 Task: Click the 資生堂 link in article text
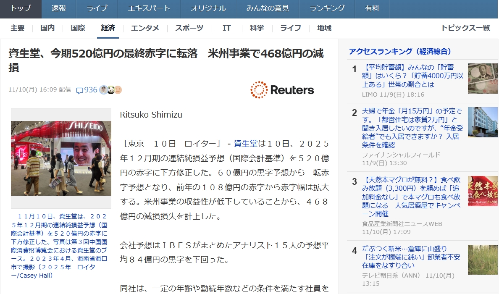coord(245,144)
